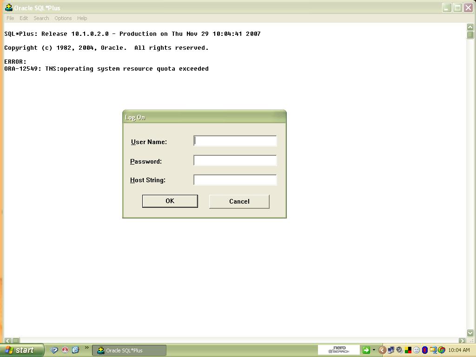Click the horizontal scrollbar right arrow
The image size is (476, 357).
click(462, 340)
